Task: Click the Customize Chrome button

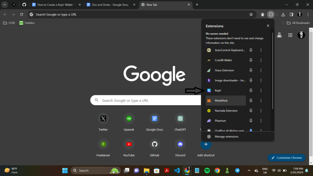Action: pos(286,158)
